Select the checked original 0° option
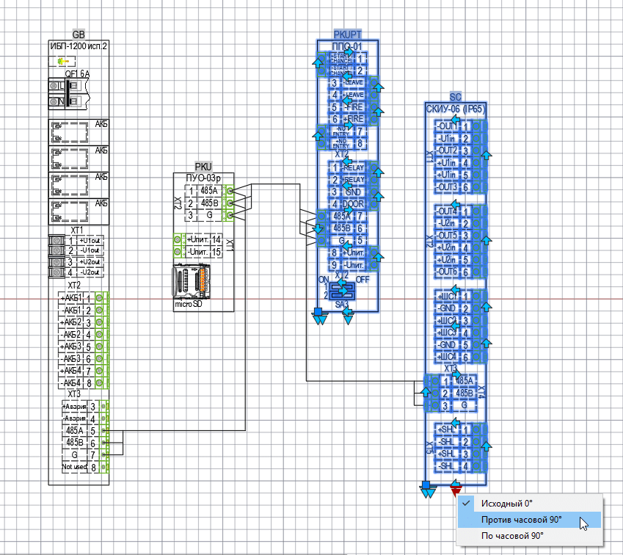623x555 pixels. [x=506, y=504]
